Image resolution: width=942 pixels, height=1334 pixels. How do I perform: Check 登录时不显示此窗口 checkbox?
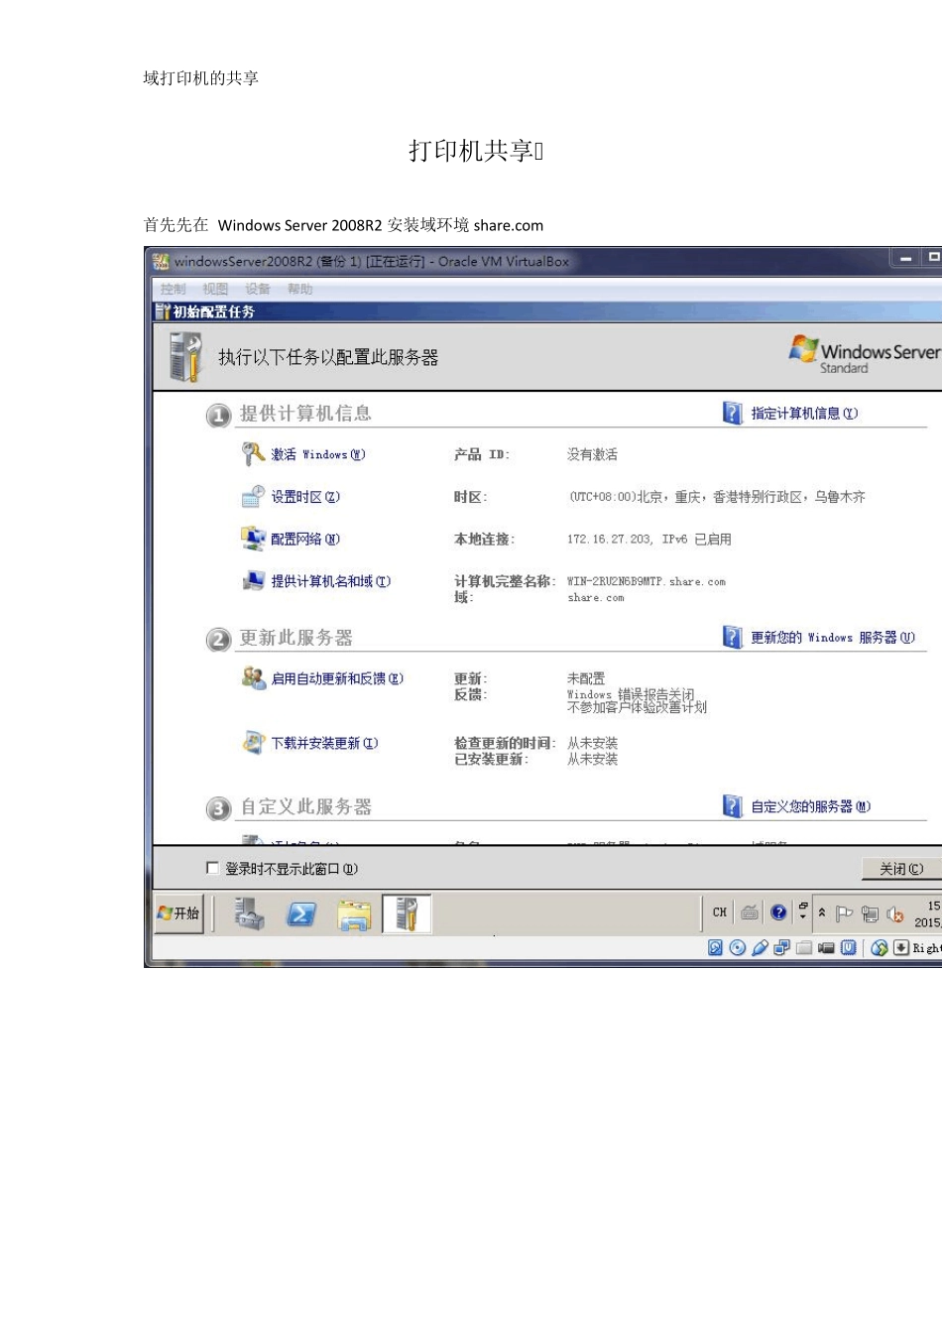[x=212, y=868]
